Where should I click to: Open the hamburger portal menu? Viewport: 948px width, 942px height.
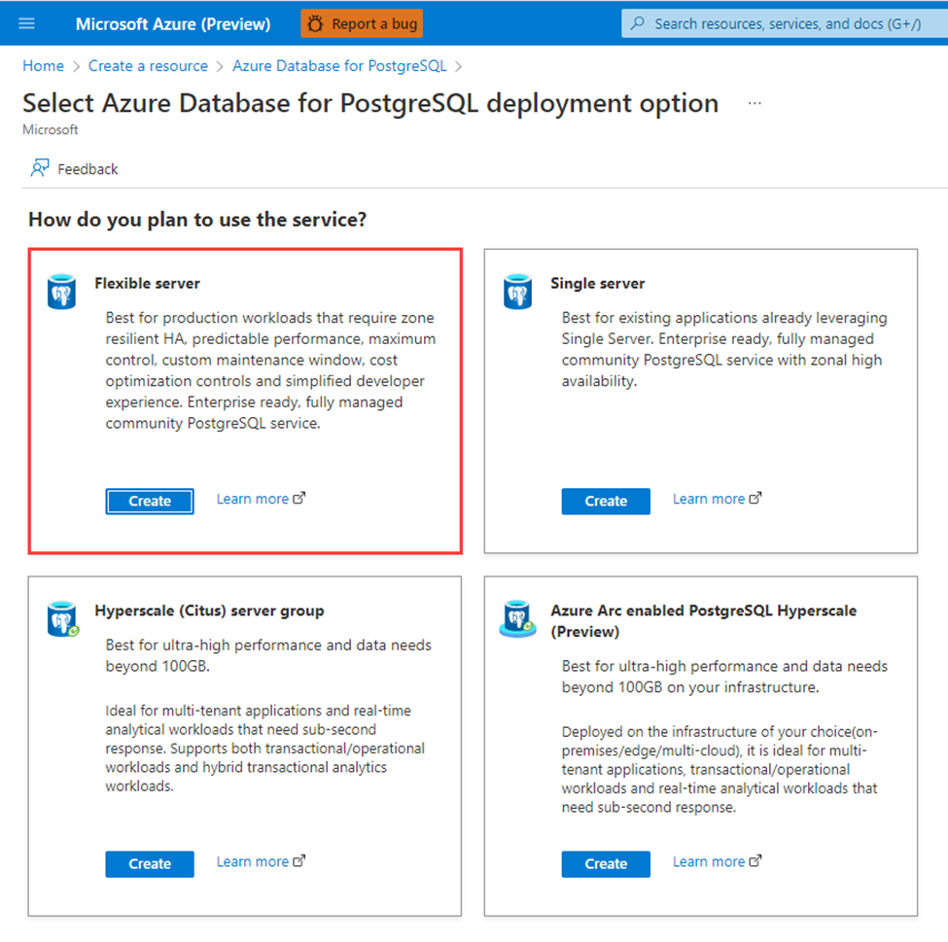pyautogui.click(x=26, y=23)
